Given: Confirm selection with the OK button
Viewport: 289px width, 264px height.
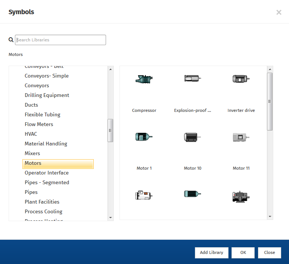Looking at the screenshot, I should 243,252.
